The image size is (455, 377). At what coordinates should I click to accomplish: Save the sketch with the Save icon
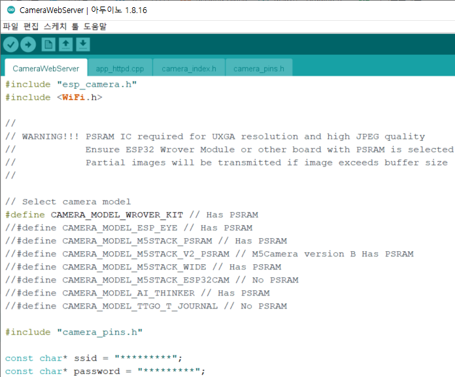coord(83,44)
